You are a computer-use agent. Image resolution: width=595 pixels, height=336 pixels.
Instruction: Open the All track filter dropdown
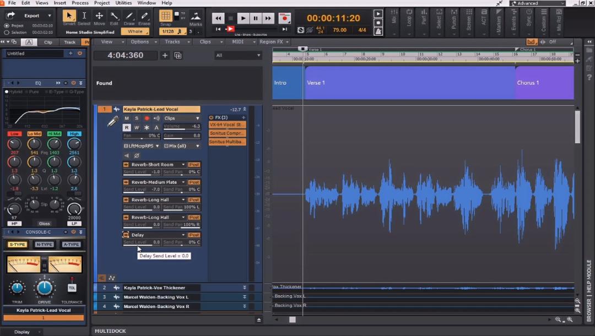(238, 56)
